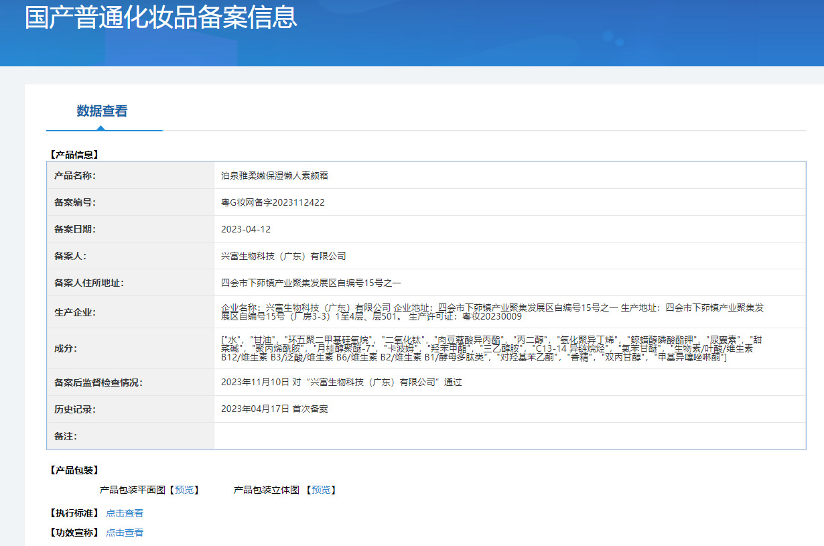The height and width of the screenshot is (546, 824).
Task: Click the 【产品信息】 section heading
Action: [74, 155]
